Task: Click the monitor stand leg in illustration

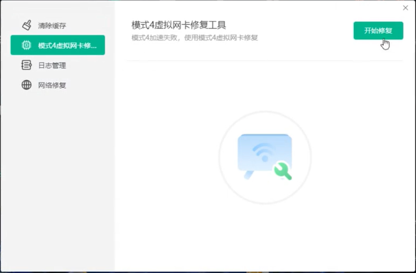Action: coord(248,175)
